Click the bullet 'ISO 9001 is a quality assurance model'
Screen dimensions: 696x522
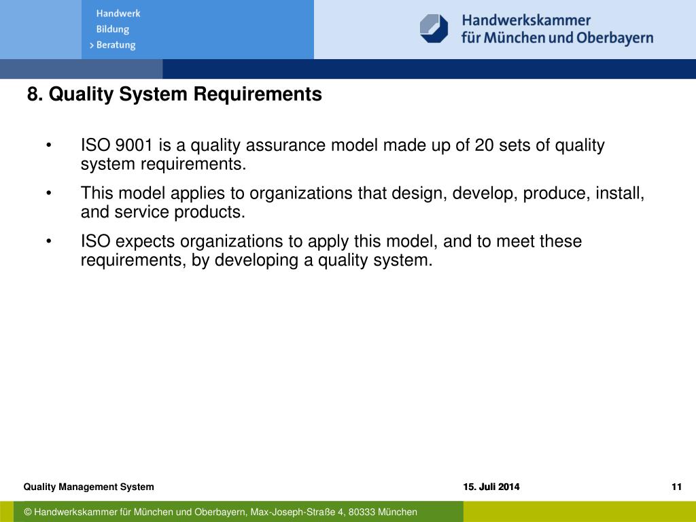(x=343, y=154)
